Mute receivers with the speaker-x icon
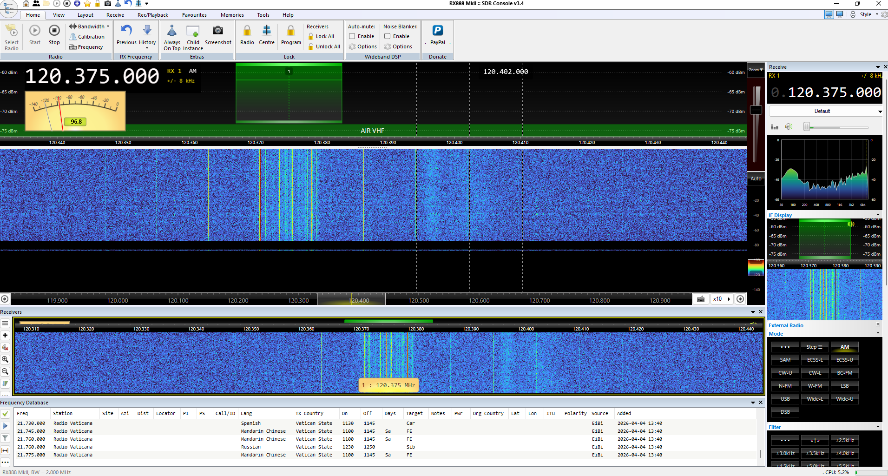 pyautogui.click(x=5, y=347)
